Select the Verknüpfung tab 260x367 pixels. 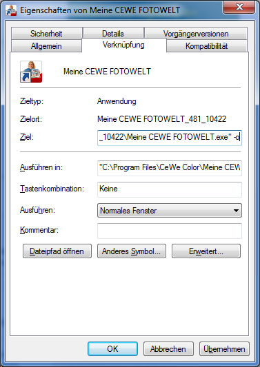[x=123, y=45]
